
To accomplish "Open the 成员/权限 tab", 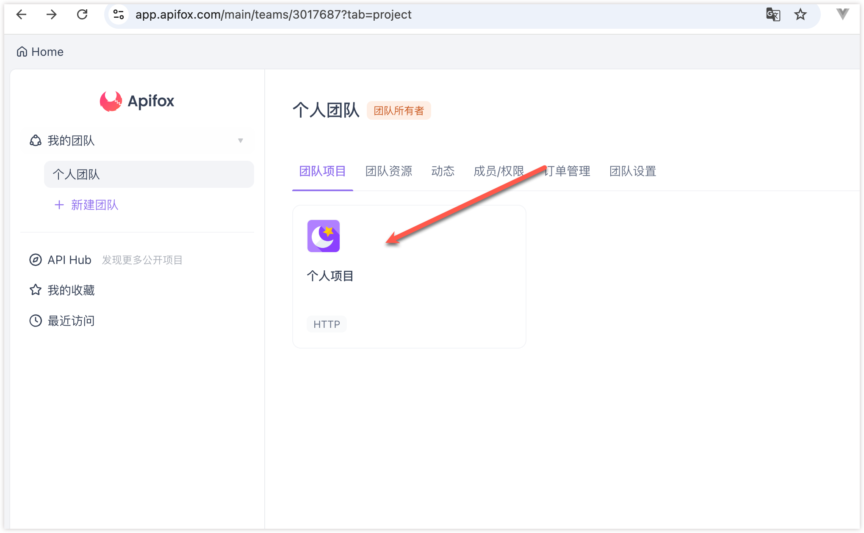I will click(498, 171).
